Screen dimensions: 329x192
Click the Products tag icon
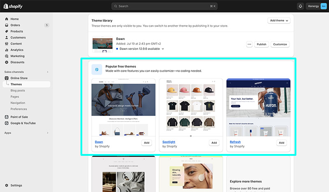pos(7,31)
